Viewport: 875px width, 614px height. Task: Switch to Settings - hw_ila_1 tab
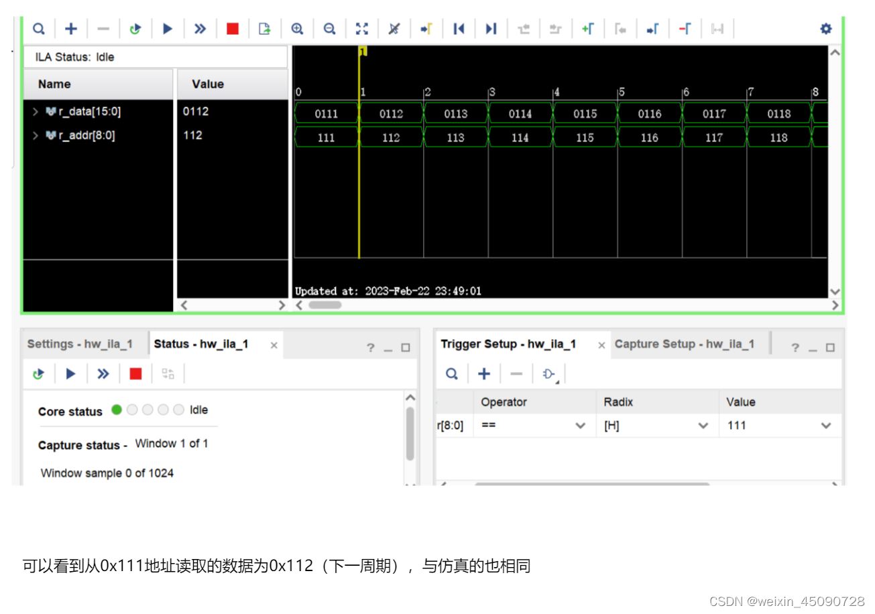pos(80,344)
